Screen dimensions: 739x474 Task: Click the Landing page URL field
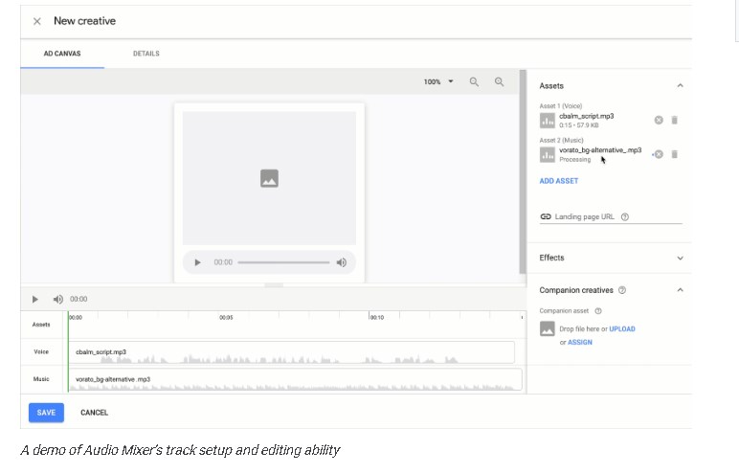pos(613,217)
